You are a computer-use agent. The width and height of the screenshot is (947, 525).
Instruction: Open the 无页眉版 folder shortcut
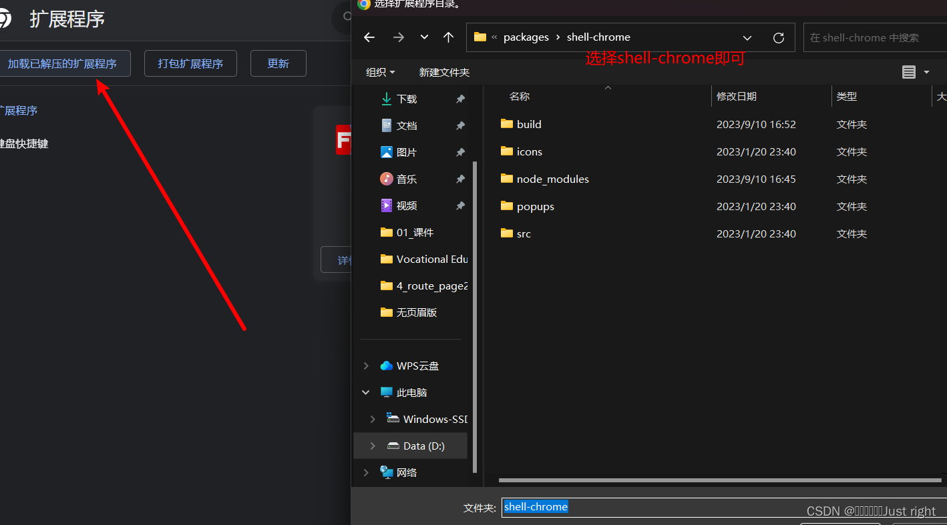[x=409, y=312]
